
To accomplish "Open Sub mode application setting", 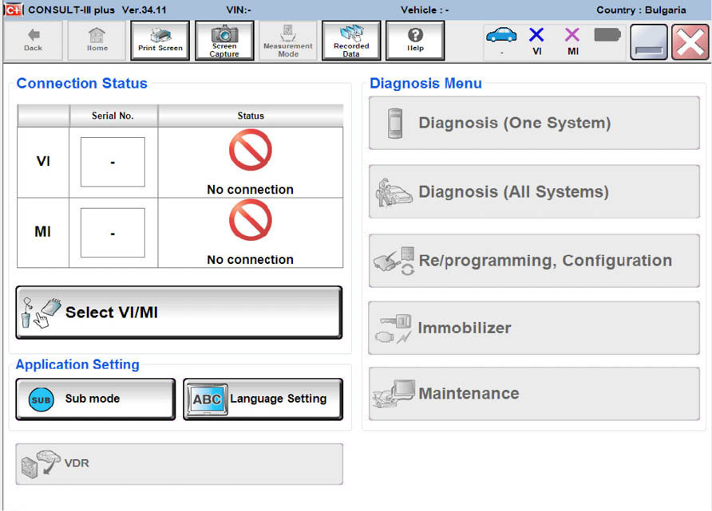I will pyautogui.click(x=95, y=399).
